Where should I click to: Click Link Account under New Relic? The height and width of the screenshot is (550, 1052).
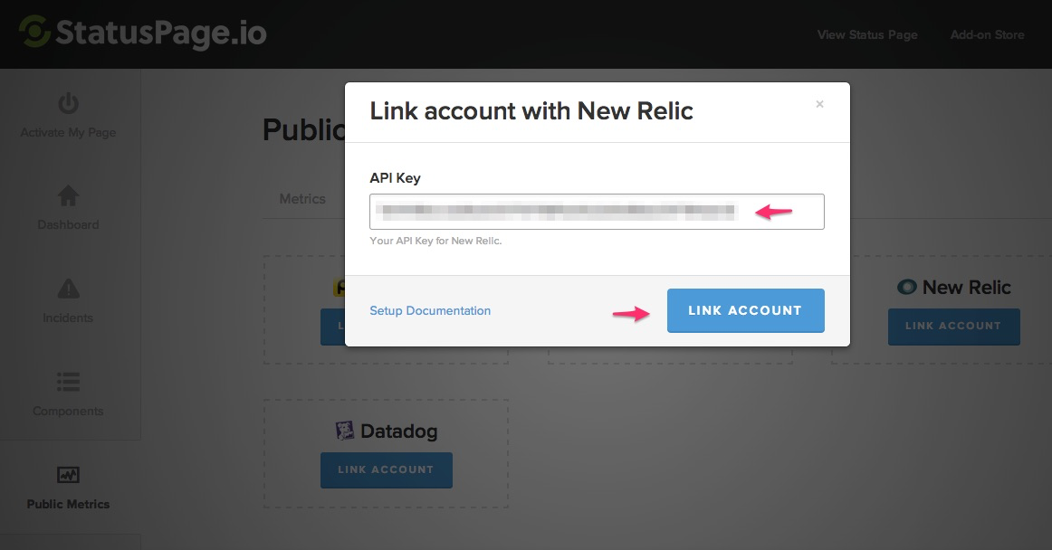click(953, 326)
